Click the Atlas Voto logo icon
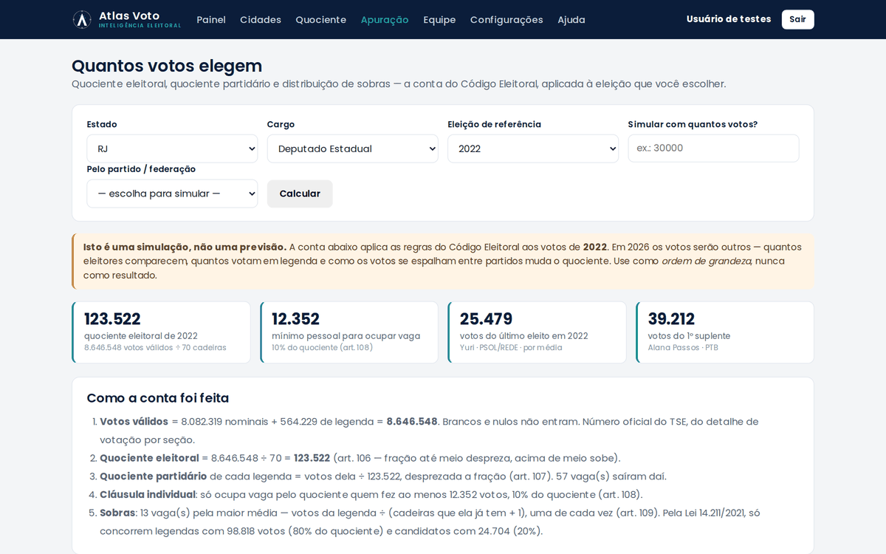The height and width of the screenshot is (554, 886). (x=82, y=19)
